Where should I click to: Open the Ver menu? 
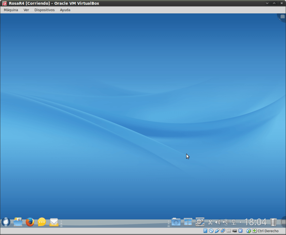click(x=26, y=10)
